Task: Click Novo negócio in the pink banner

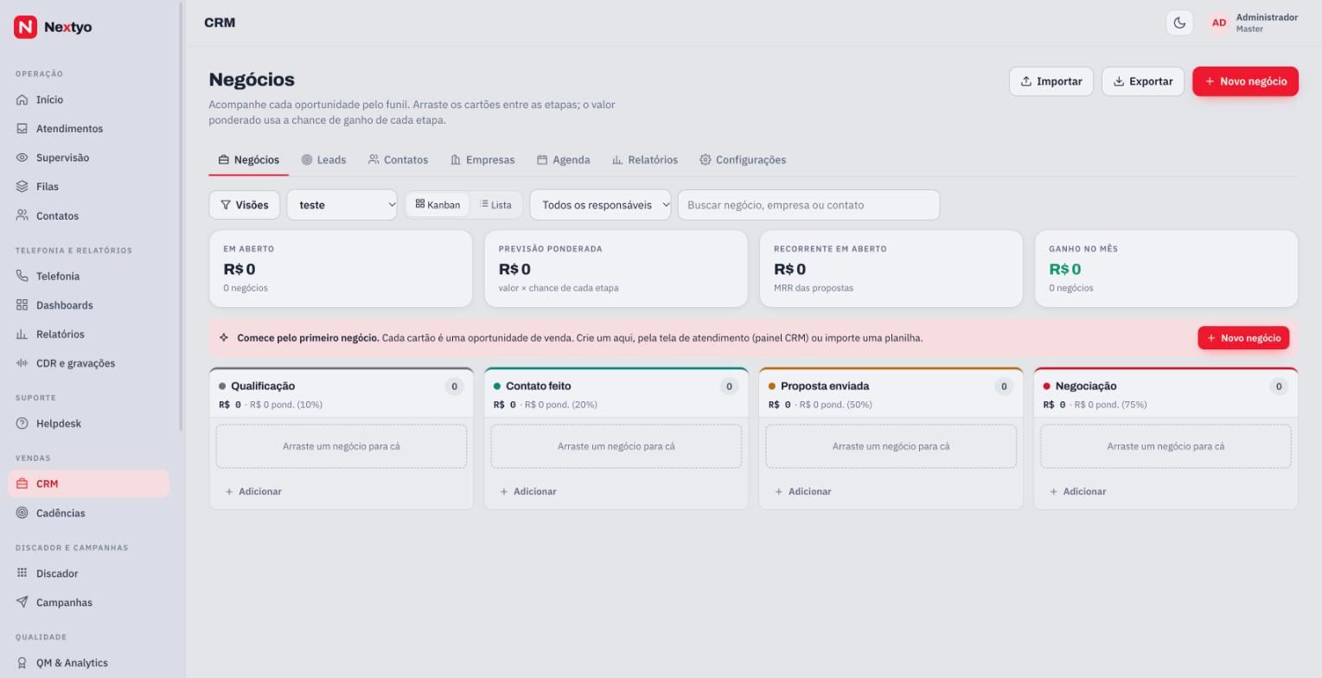Action: 1243,338
